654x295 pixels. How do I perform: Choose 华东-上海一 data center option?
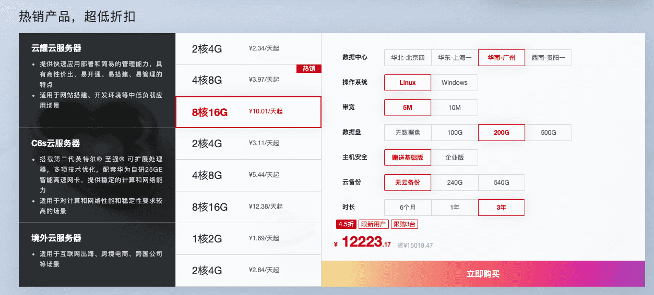point(455,58)
